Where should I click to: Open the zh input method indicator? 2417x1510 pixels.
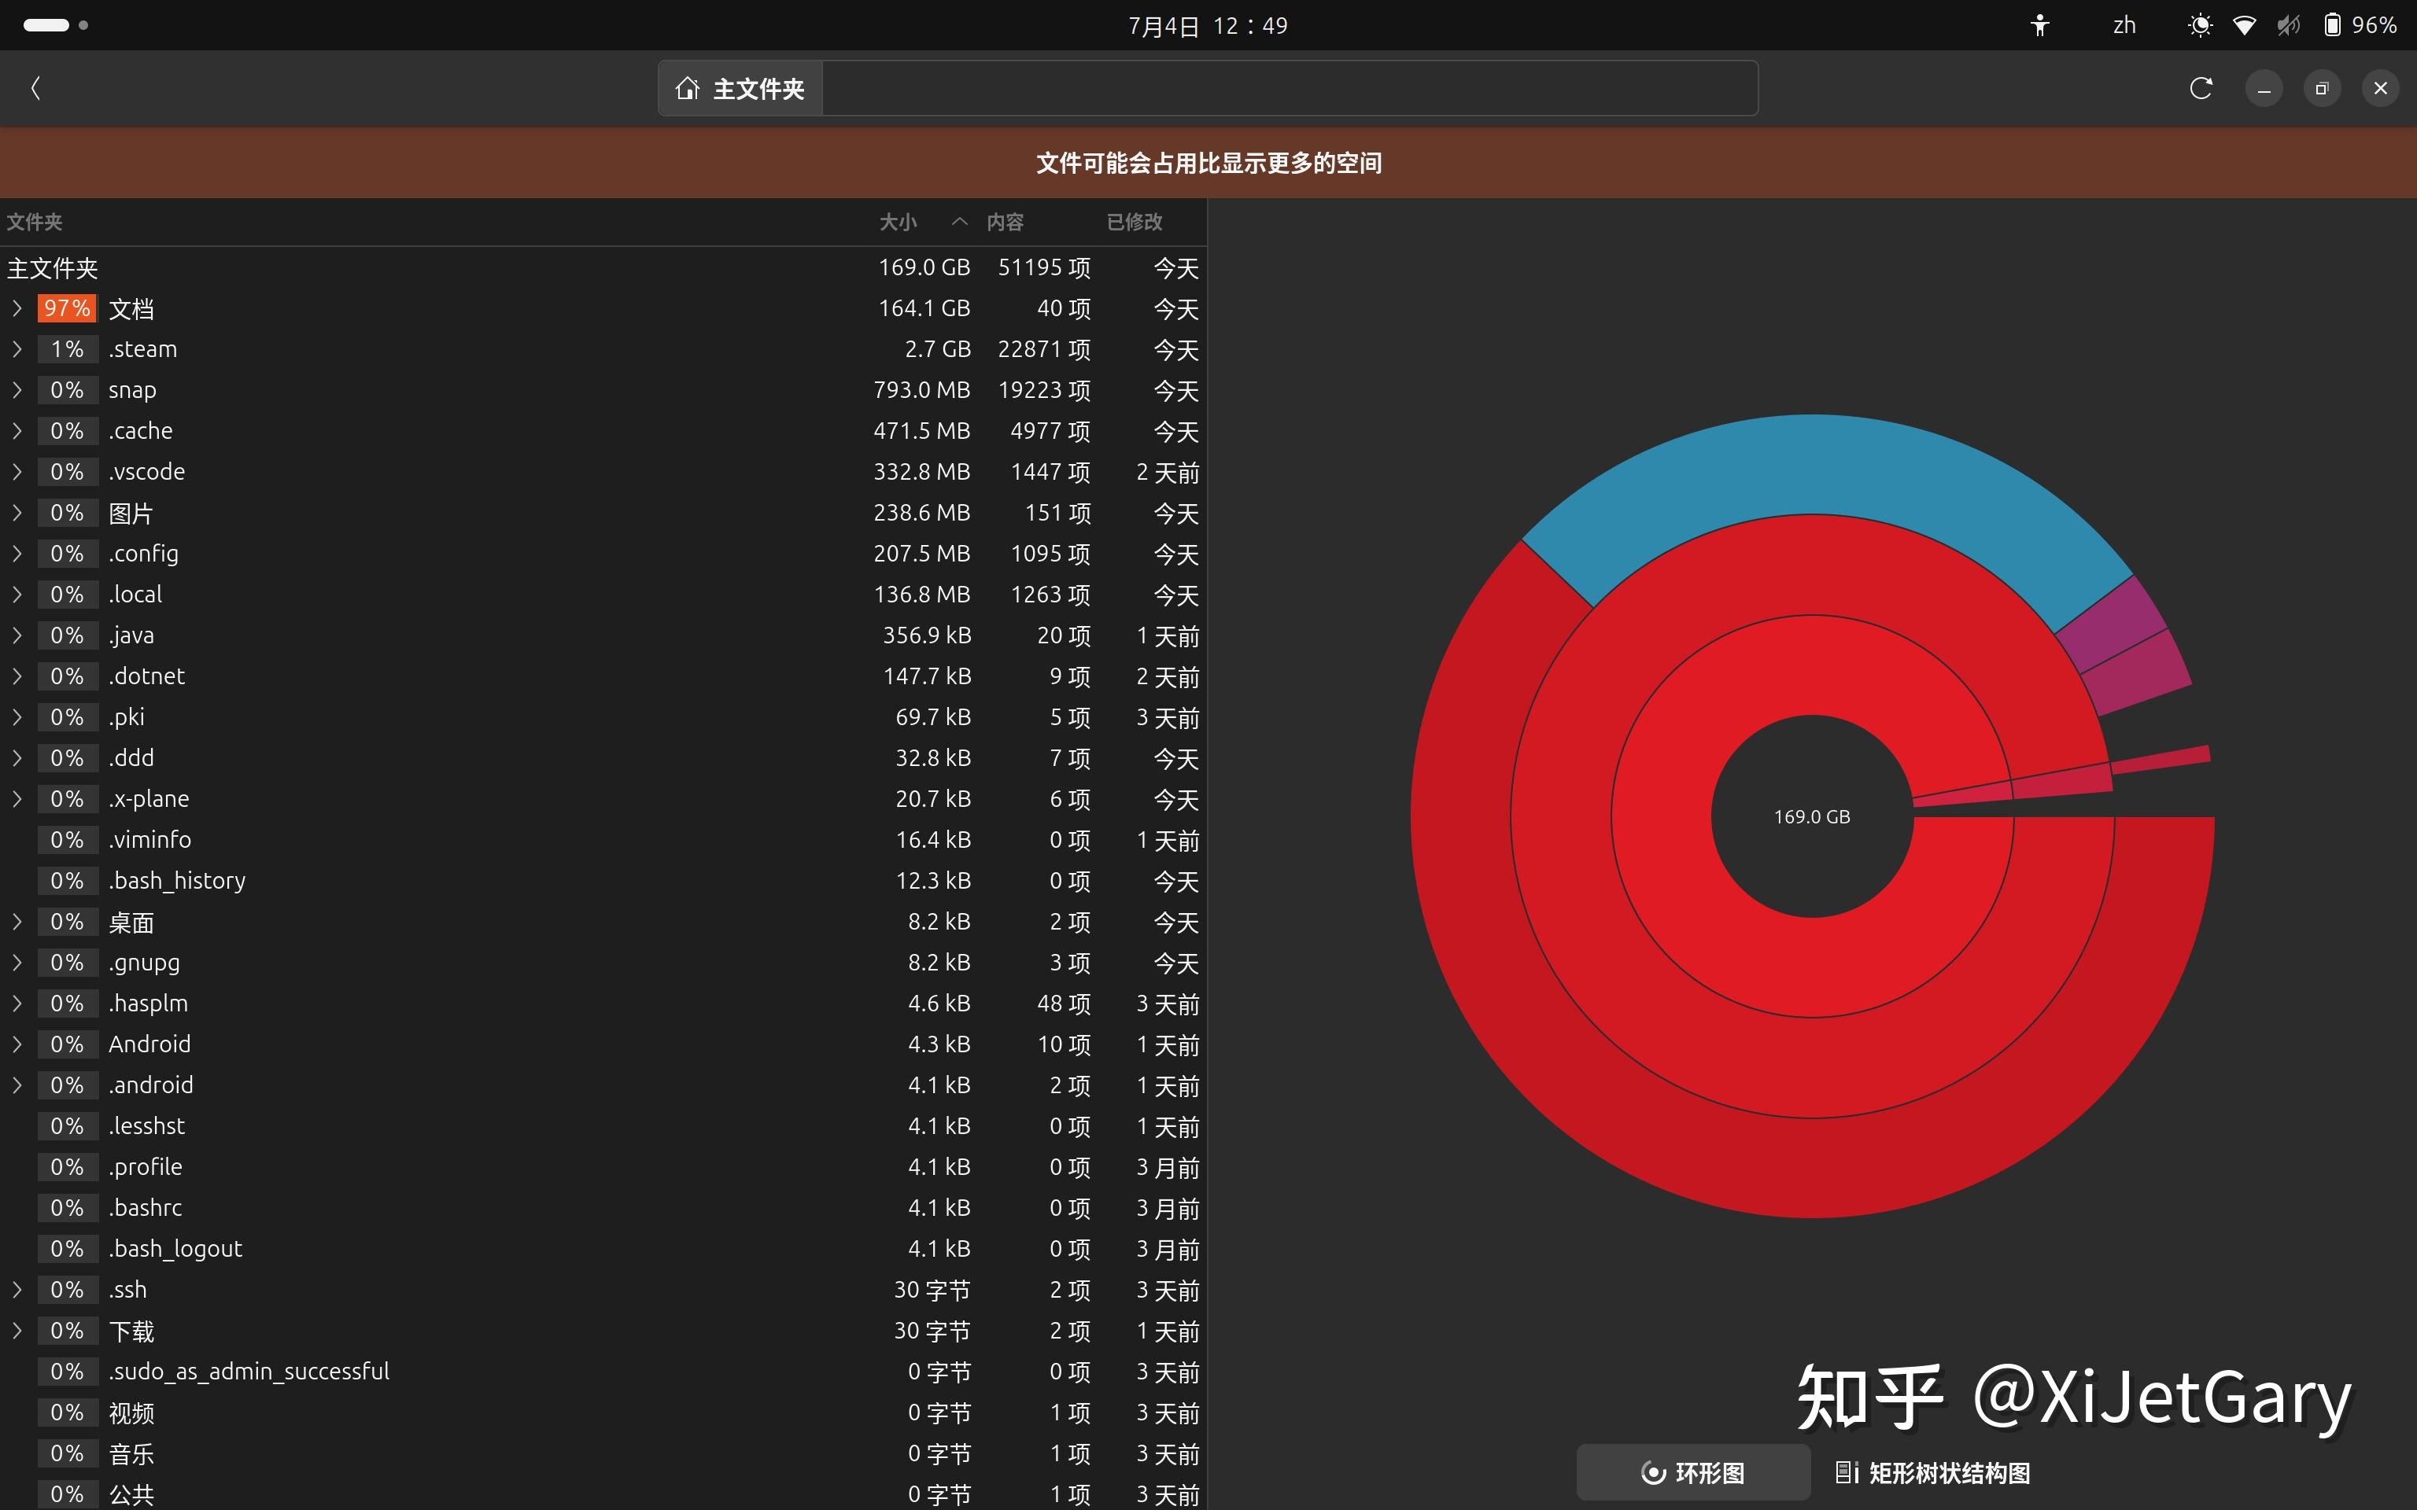[2124, 25]
